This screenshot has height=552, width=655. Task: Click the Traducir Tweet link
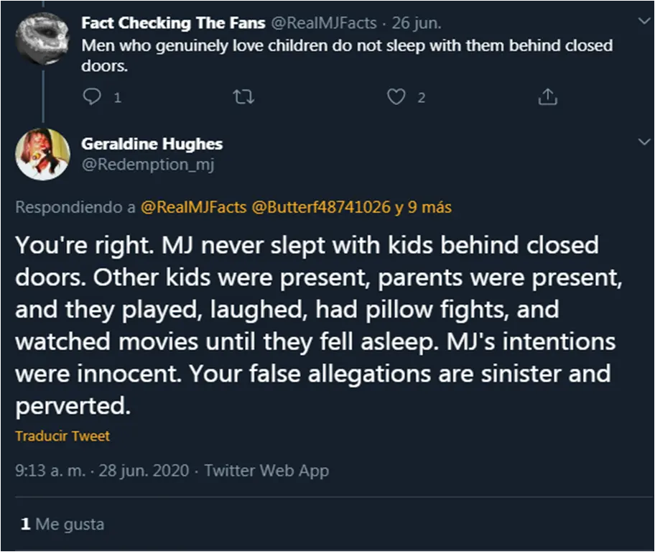pos(62,436)
